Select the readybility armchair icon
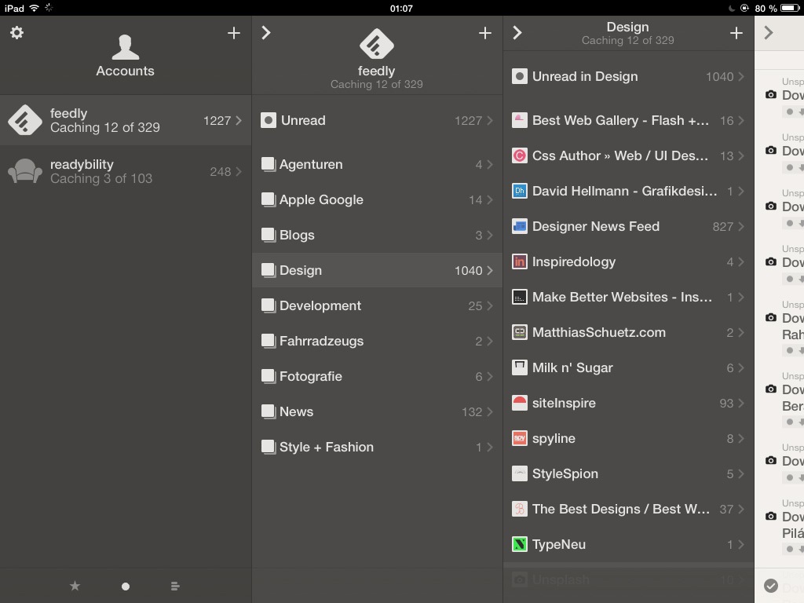804x603 pixels. pos(24,170)
